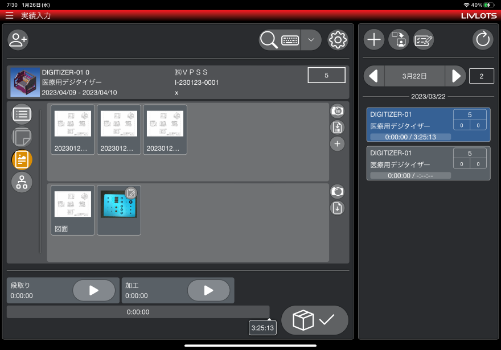Click the camera capture icon beside the drawings
The height and width of the screenshot is (350, 501).
click(x=337, y=112)
